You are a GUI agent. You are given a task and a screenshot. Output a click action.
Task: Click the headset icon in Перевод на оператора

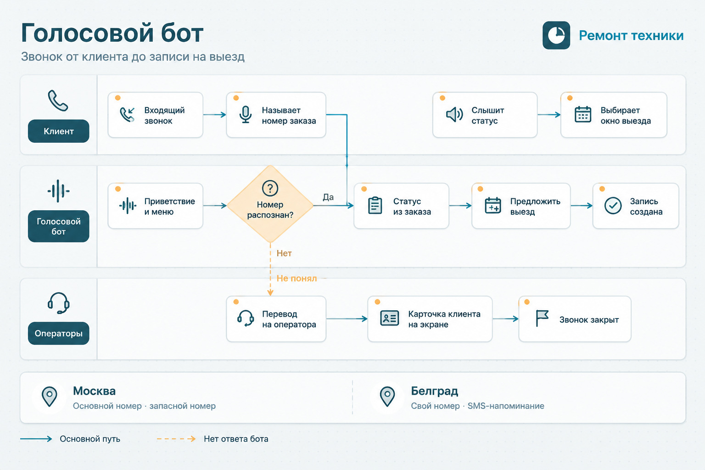click(x=246, y=319)
